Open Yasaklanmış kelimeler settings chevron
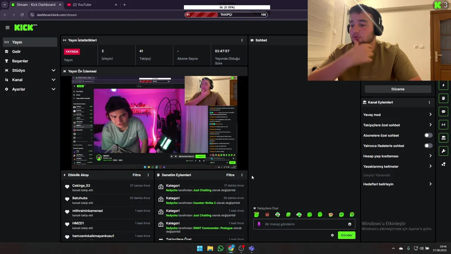The height and width of the screenshot is (254, 451). pyautogui.click(x=430, y=166)
